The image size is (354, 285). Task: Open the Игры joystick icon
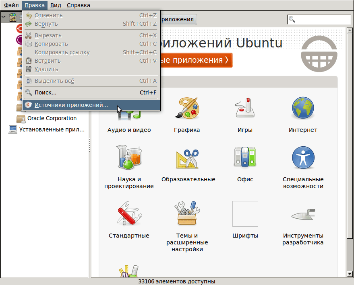(245, 108)
